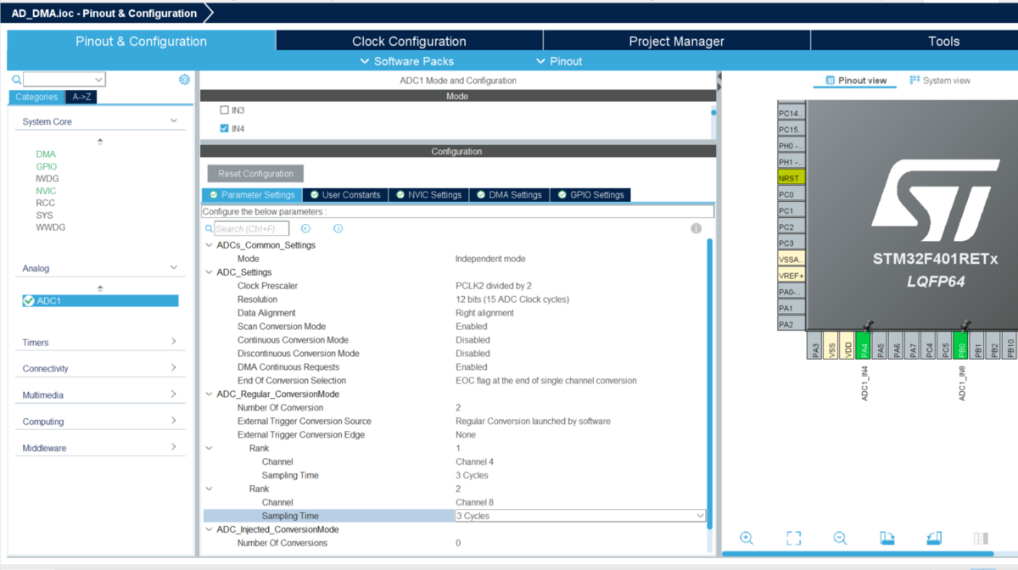Image resolution: width=1018 pixels, height=570 pixels.
Task: Go to the next parameter search result
Action: pos(338,228)
